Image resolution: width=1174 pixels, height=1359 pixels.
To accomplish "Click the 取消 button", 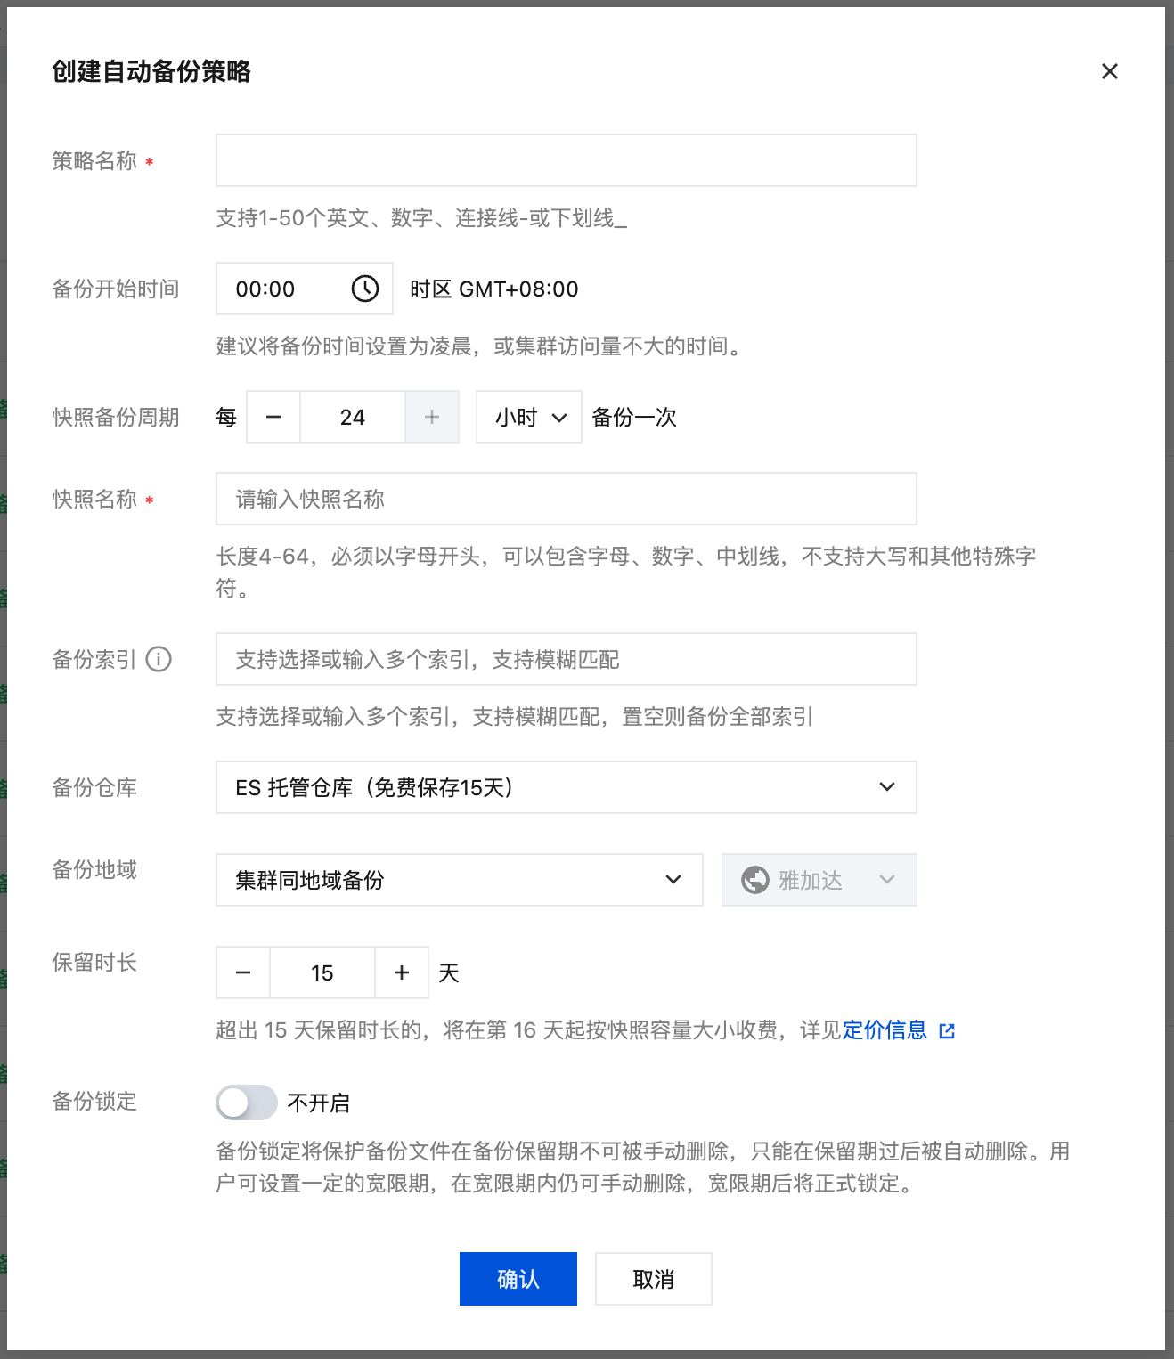I will 654,1279.
